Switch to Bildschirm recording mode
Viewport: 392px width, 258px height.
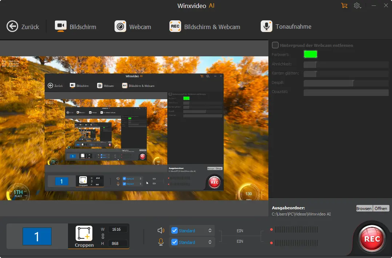click(75, 27)
